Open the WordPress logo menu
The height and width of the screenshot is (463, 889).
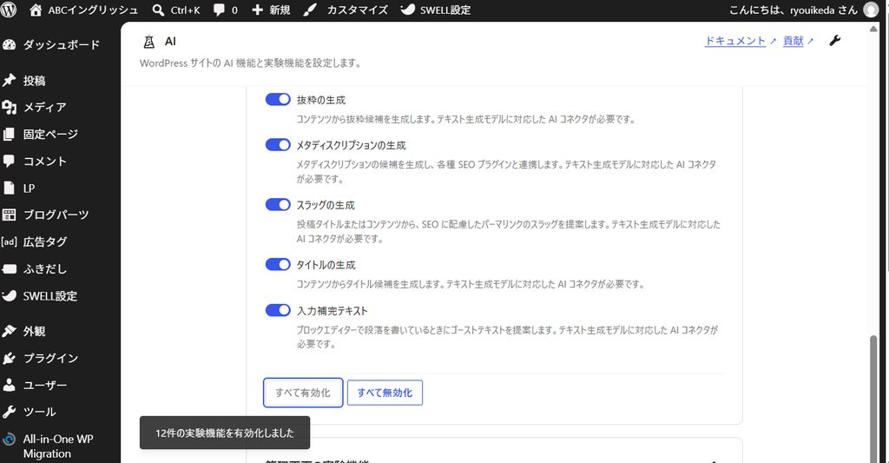pyautogui.click(x=9, y=10)
